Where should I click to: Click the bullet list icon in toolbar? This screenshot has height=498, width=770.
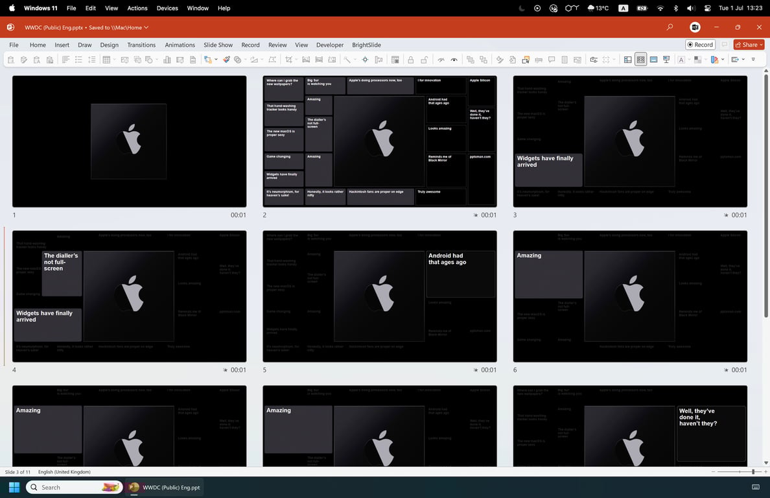point(78,60)
